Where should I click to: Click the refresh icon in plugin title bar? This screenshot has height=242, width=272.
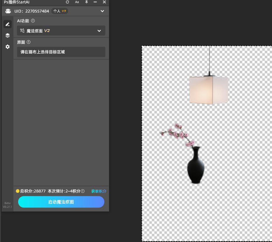coord(67,2)
